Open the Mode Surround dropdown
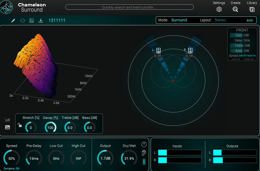 [179, 20]
